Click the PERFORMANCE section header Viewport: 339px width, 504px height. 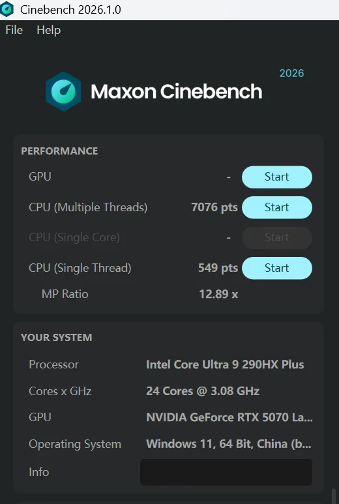pyautogui.click(x=59, y=151)
